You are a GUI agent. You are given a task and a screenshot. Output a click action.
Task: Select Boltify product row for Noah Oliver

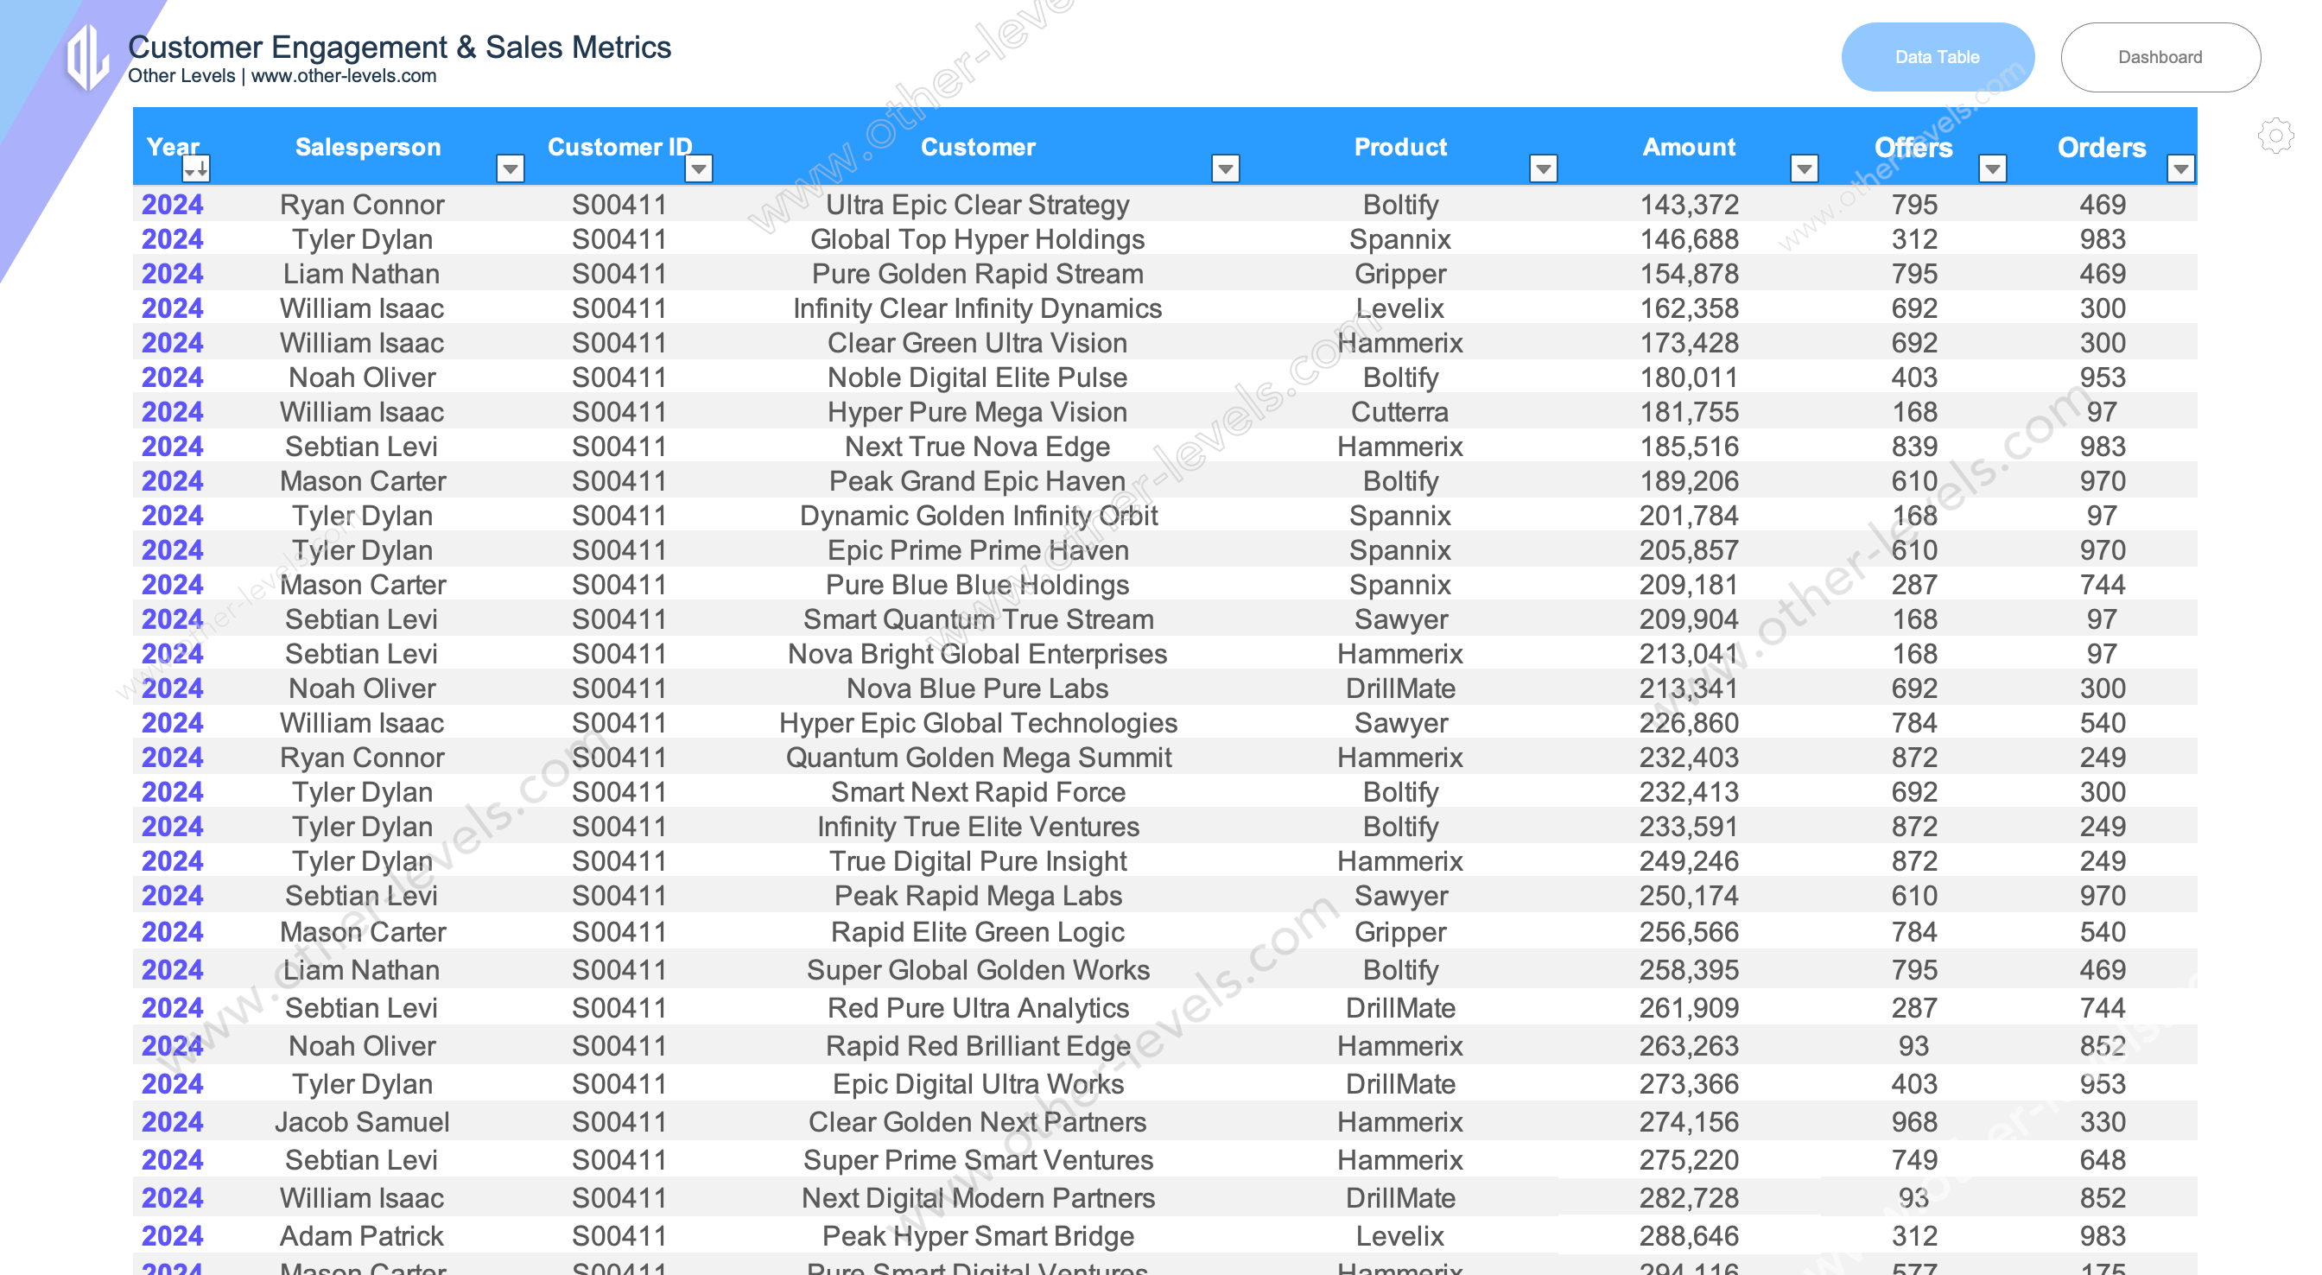pyautogui.click(x=1162, y=378)
